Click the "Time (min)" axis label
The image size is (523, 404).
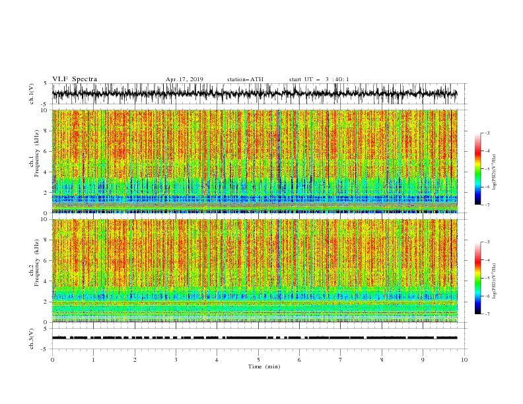[x=264, y=366]
